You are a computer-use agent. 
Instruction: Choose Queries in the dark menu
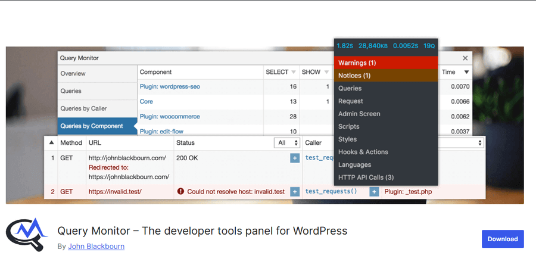(386, 88)
